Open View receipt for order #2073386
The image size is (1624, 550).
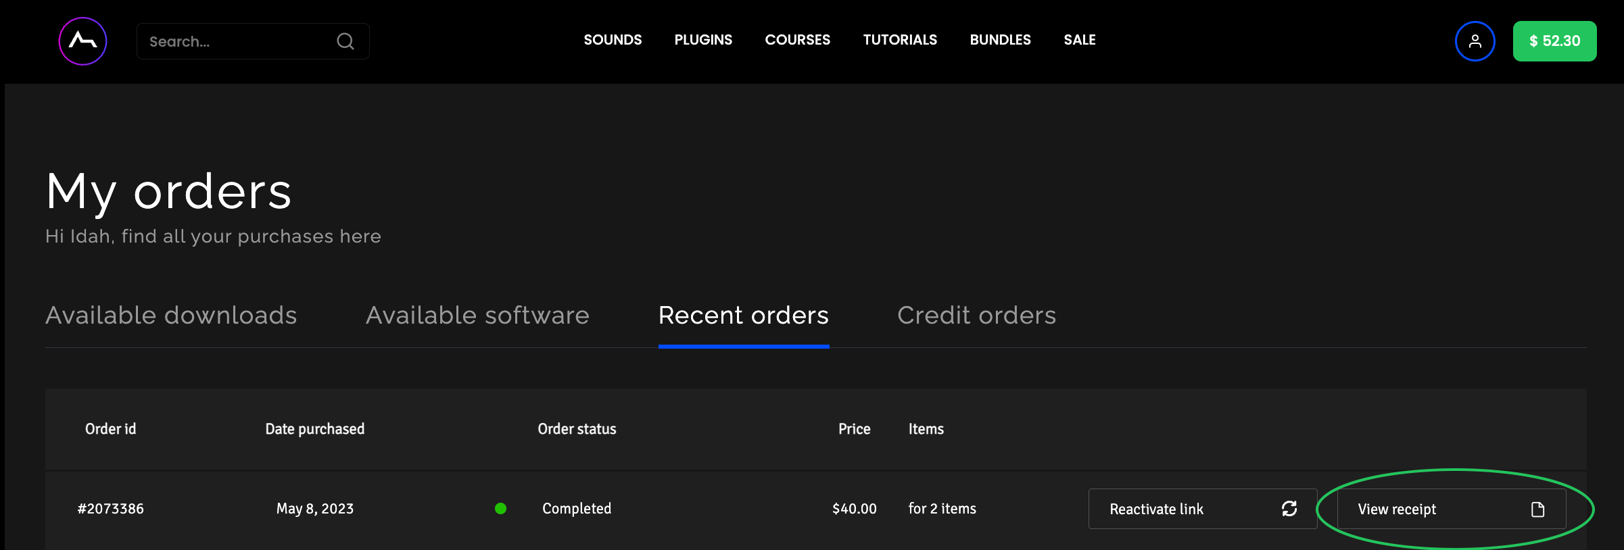pyautogui.click(x=1398, y=509)
